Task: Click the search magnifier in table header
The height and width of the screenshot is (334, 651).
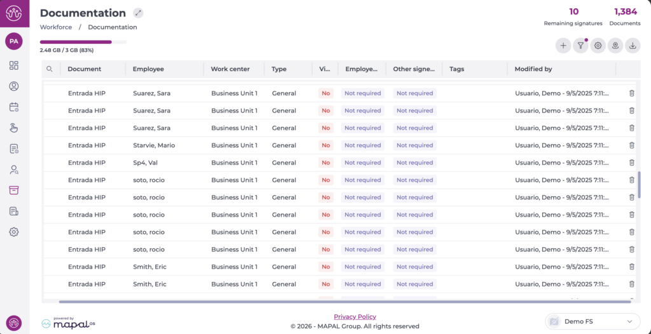Action: tap(50, 69)
